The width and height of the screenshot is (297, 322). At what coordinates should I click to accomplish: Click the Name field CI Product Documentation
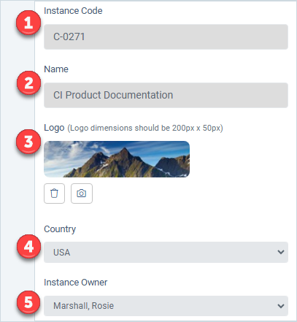[x=166, y=95]
